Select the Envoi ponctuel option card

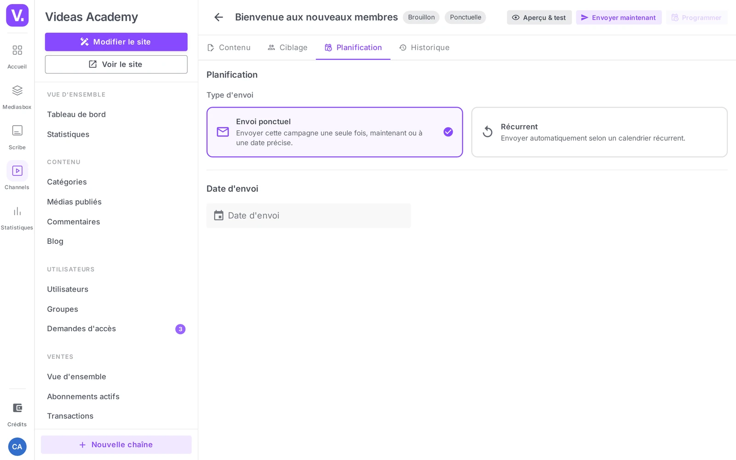(334, 132)
